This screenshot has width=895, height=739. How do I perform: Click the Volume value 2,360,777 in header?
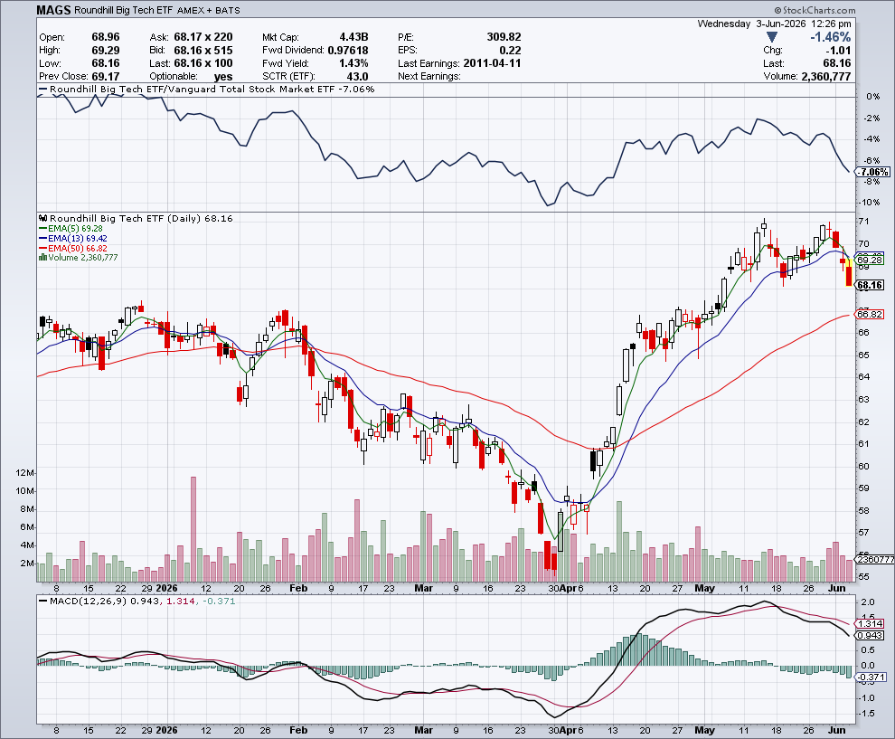click(826, 77)
